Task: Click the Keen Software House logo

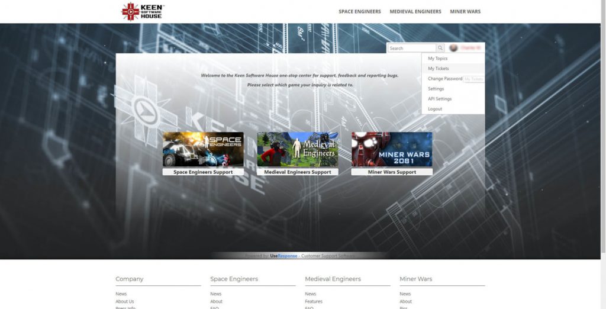Action: click(x=143, y=12)
